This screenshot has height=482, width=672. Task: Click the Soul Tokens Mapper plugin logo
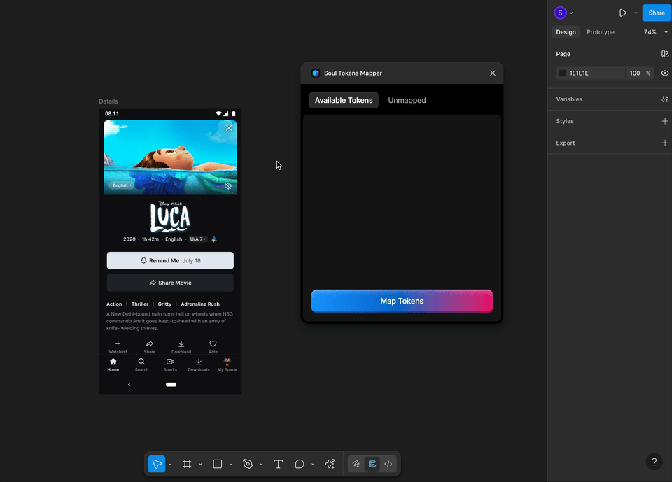pyautogui.click(x=316, y=73)
